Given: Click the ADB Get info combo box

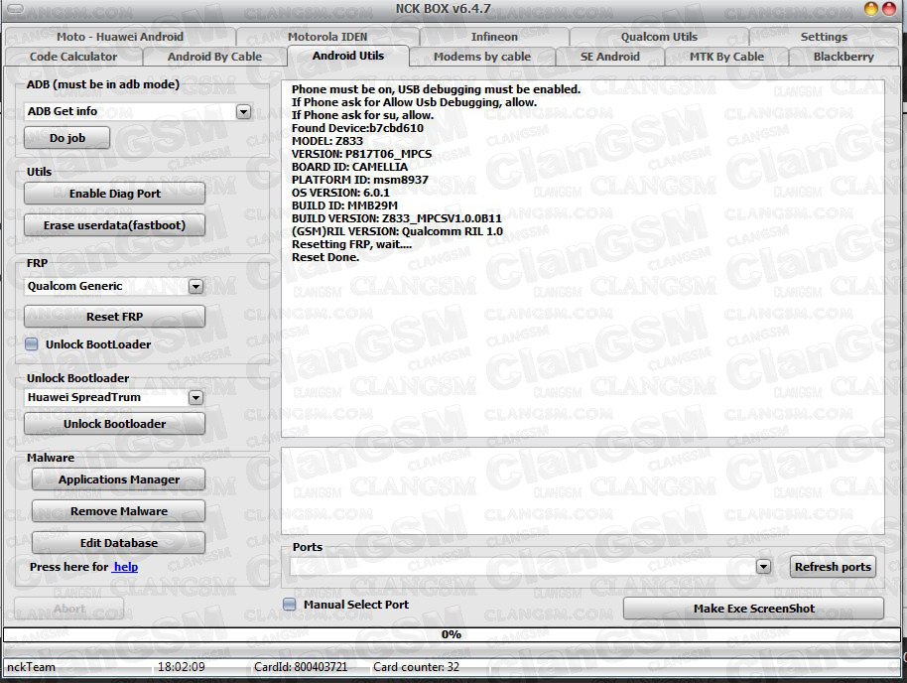Looking at the screenshot, I should click(138, 111).
